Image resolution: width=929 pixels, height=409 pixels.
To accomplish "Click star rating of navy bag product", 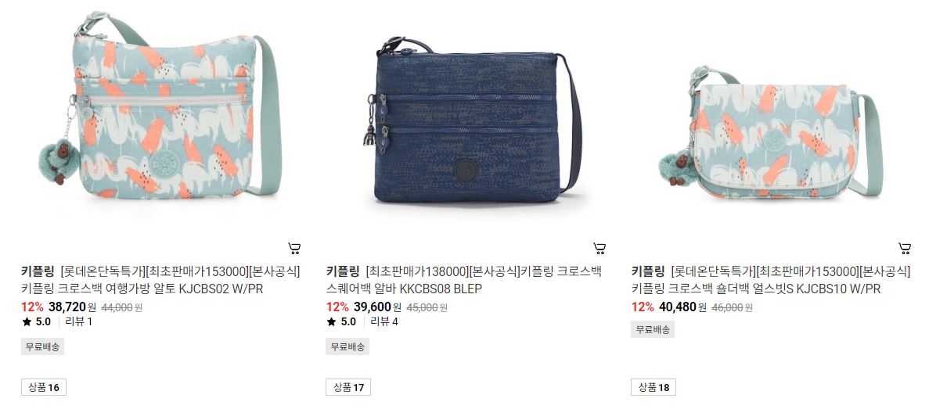I will point(341,322).
